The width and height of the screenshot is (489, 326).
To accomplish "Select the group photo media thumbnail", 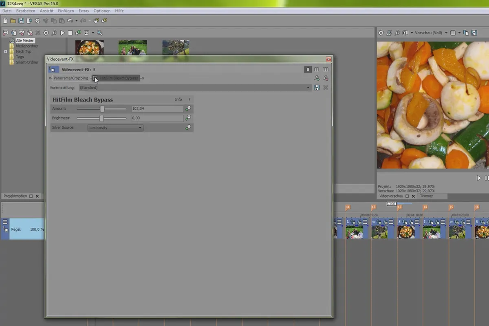I will pos(133,47).
